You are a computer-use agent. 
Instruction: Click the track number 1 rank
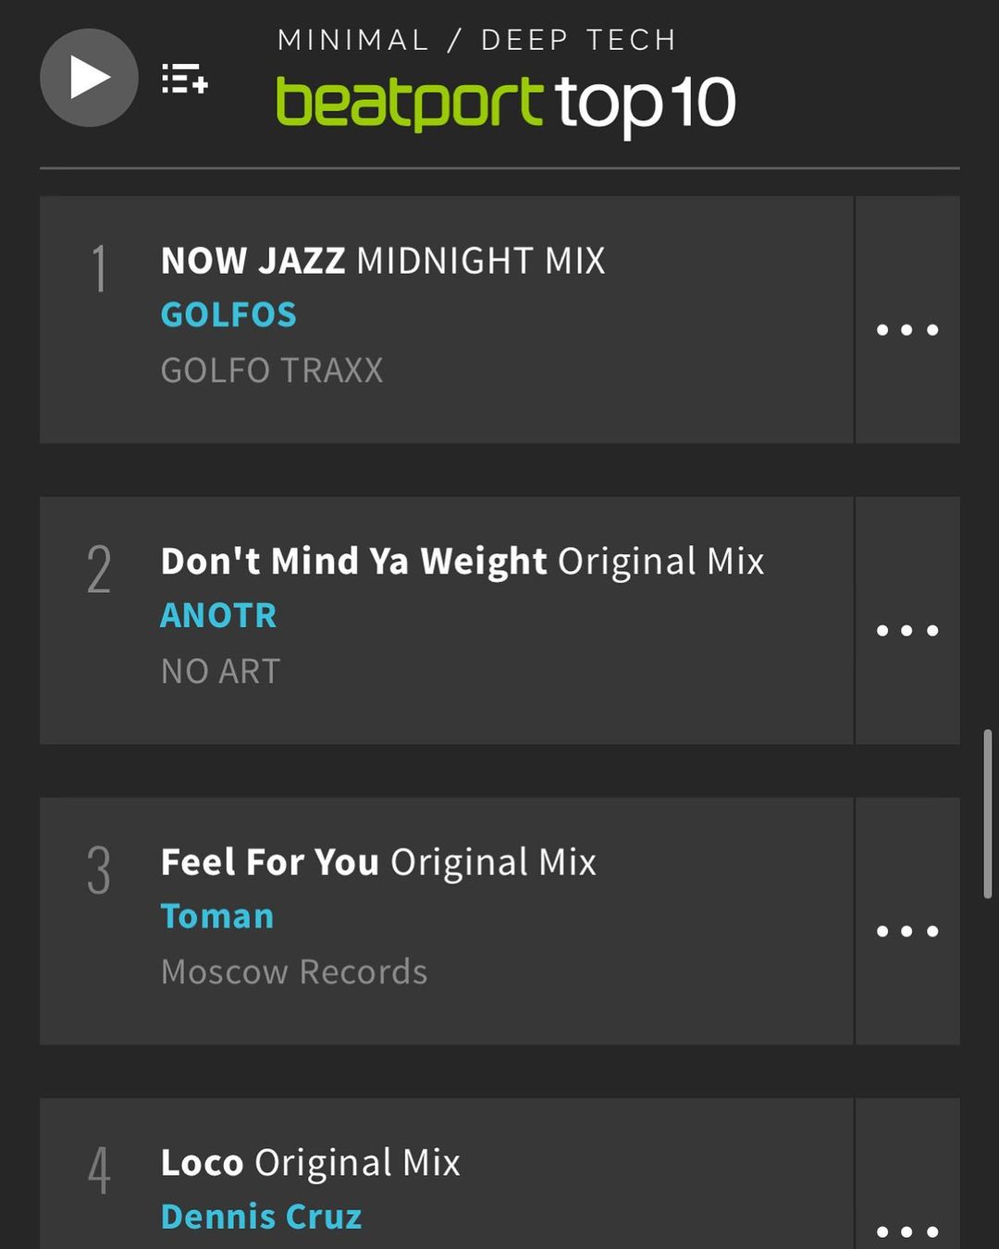coord(99,270)
